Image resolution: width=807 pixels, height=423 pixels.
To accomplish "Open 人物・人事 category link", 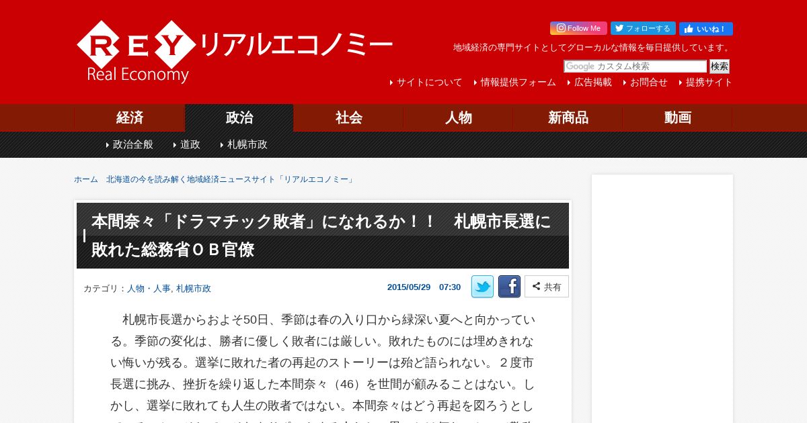I will click(x=149, y=289).
